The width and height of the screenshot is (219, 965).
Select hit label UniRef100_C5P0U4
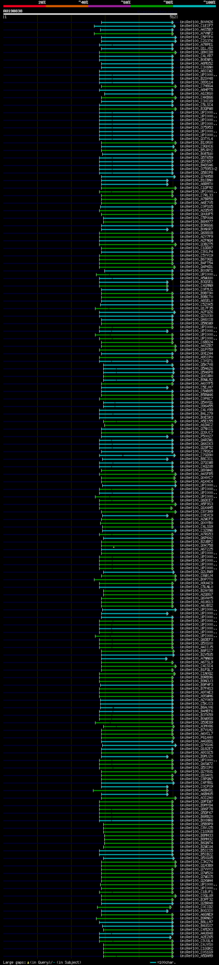point(196,218)
